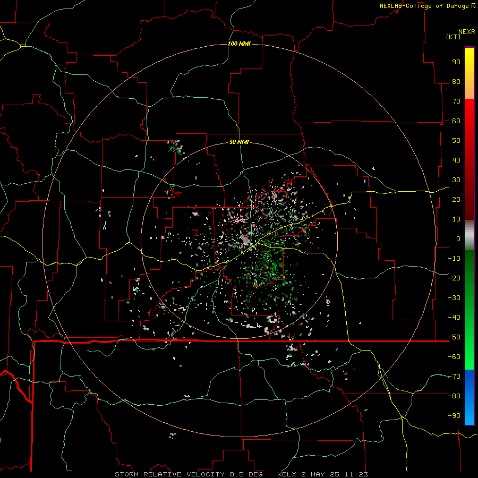
Task: Pick the blue band of the color bar
Action: click(x=469, y=396)
